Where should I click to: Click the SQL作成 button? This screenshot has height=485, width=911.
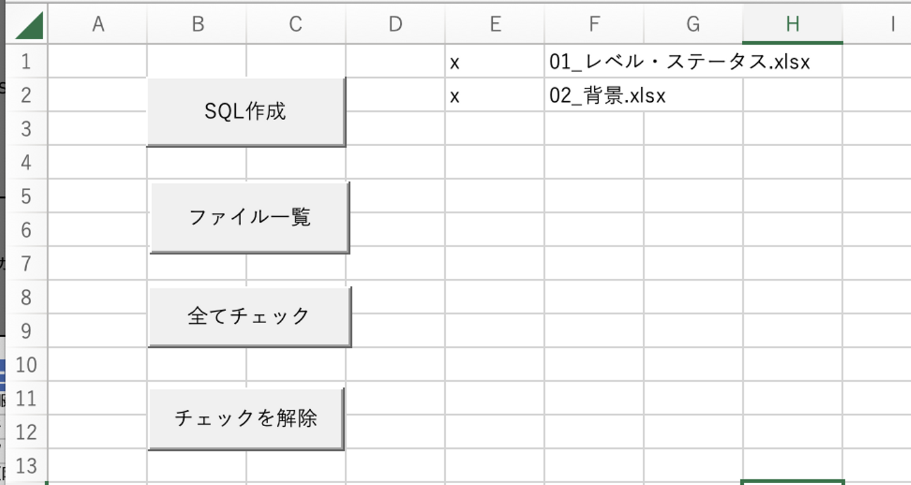[x=246, y=112]
